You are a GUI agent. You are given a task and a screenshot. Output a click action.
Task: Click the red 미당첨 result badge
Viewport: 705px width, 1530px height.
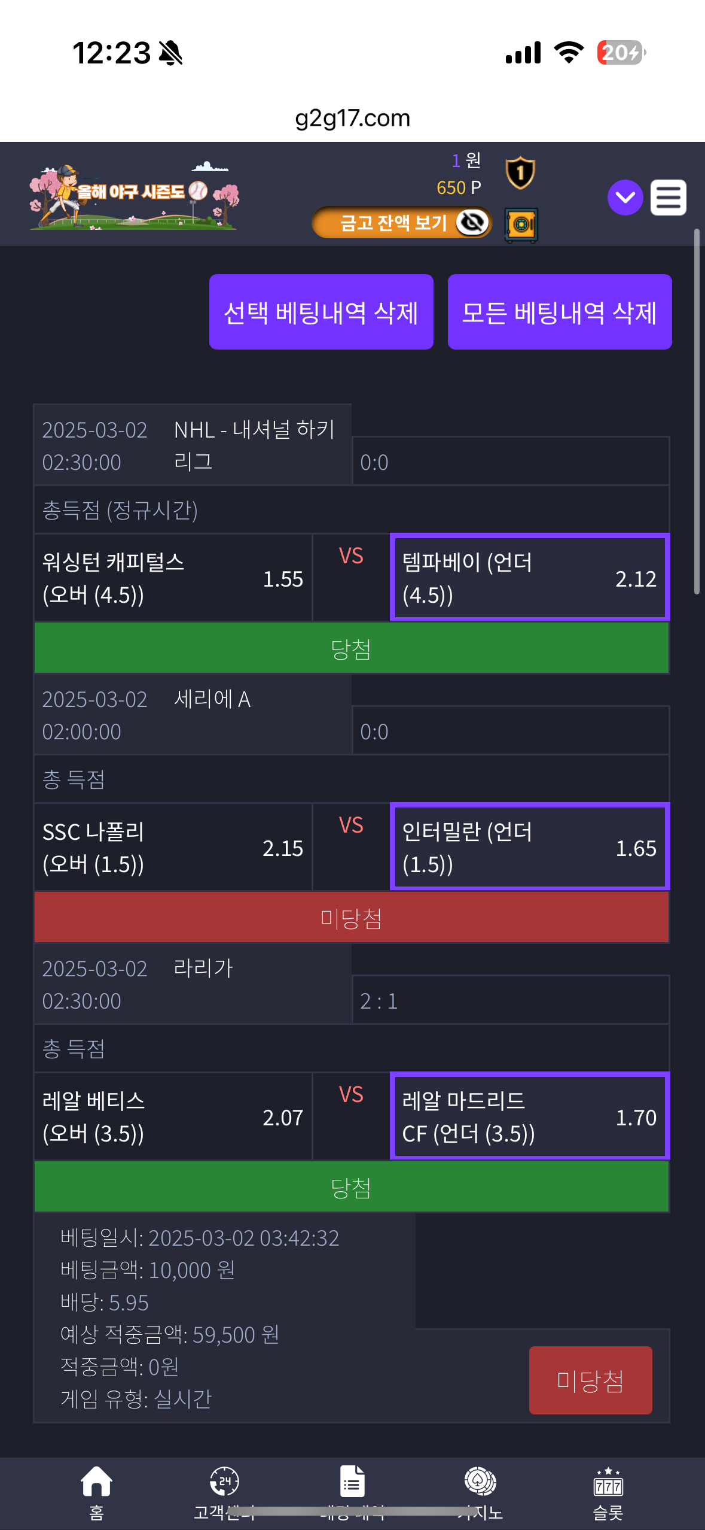point(590,1380)
